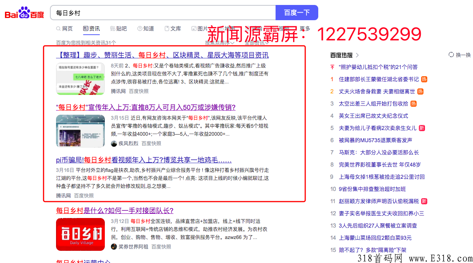Open hot search 丈夫火场舍身救妻 夫妻相继离世

coord(377,91)
